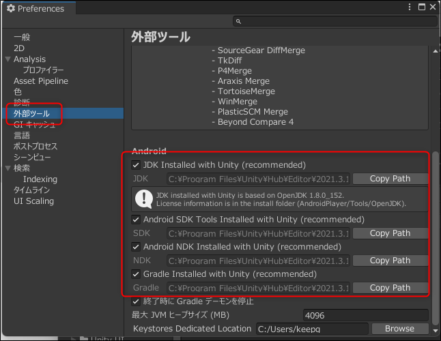Click the Beyond Compare 4 list entry
This screenshot has height=341, width=441.
pyautogui.click(x=253, y=122)
